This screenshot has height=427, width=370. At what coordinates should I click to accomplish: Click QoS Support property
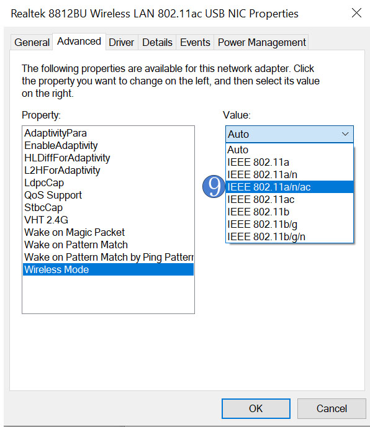pyautogui.click(x=108, y=195)
